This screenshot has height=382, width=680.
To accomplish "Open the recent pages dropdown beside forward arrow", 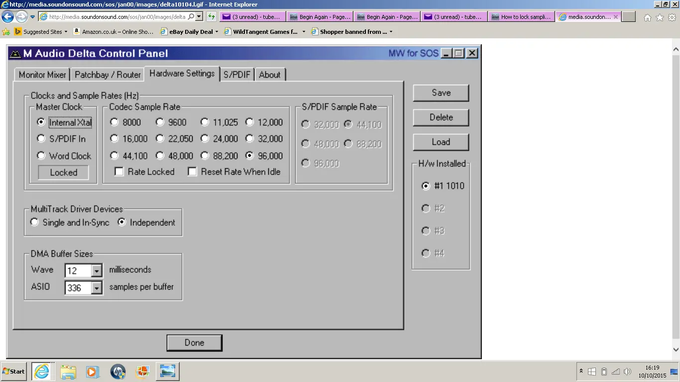I will (x=33, y=16).
